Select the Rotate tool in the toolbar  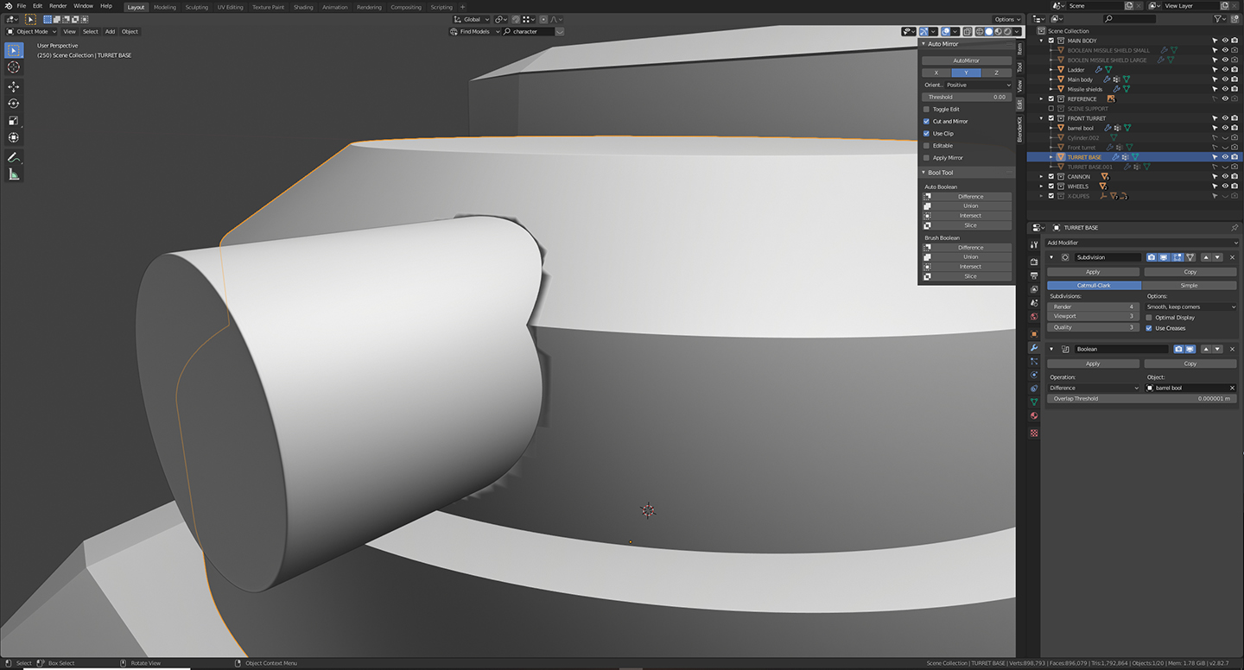click(14, 104)
